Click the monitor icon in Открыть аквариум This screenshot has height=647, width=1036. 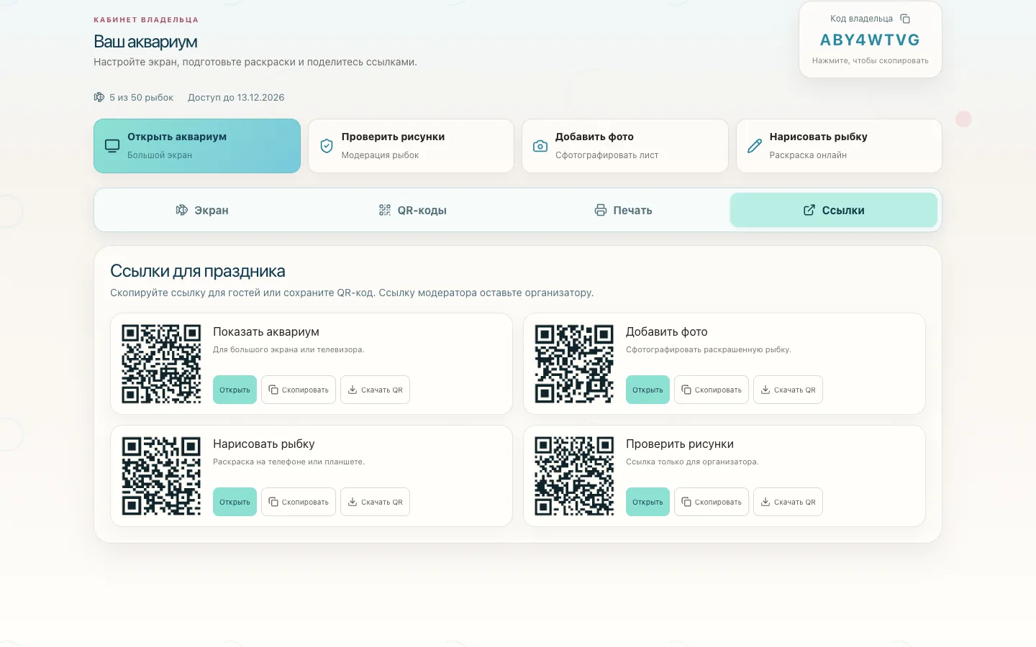pyautogui.click(x=112, y=146)
